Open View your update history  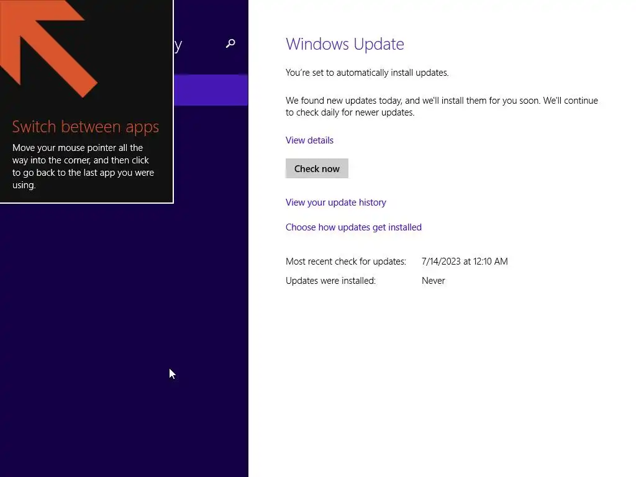click(x=336, y=202)
